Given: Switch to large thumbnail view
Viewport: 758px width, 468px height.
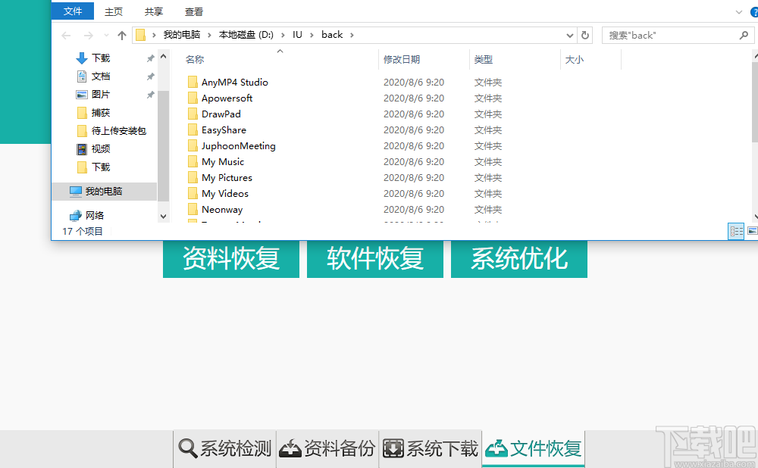Looking at the screenshot, I should pyautogui.click(x=751, y=231).
